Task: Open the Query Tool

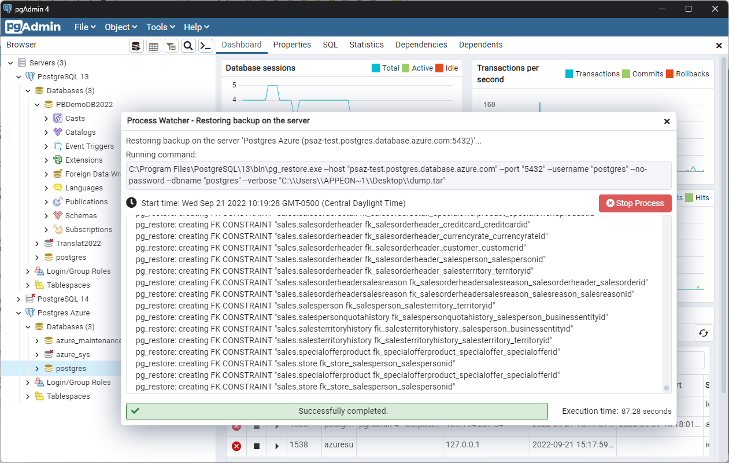Action: click(x=136, y=45)
